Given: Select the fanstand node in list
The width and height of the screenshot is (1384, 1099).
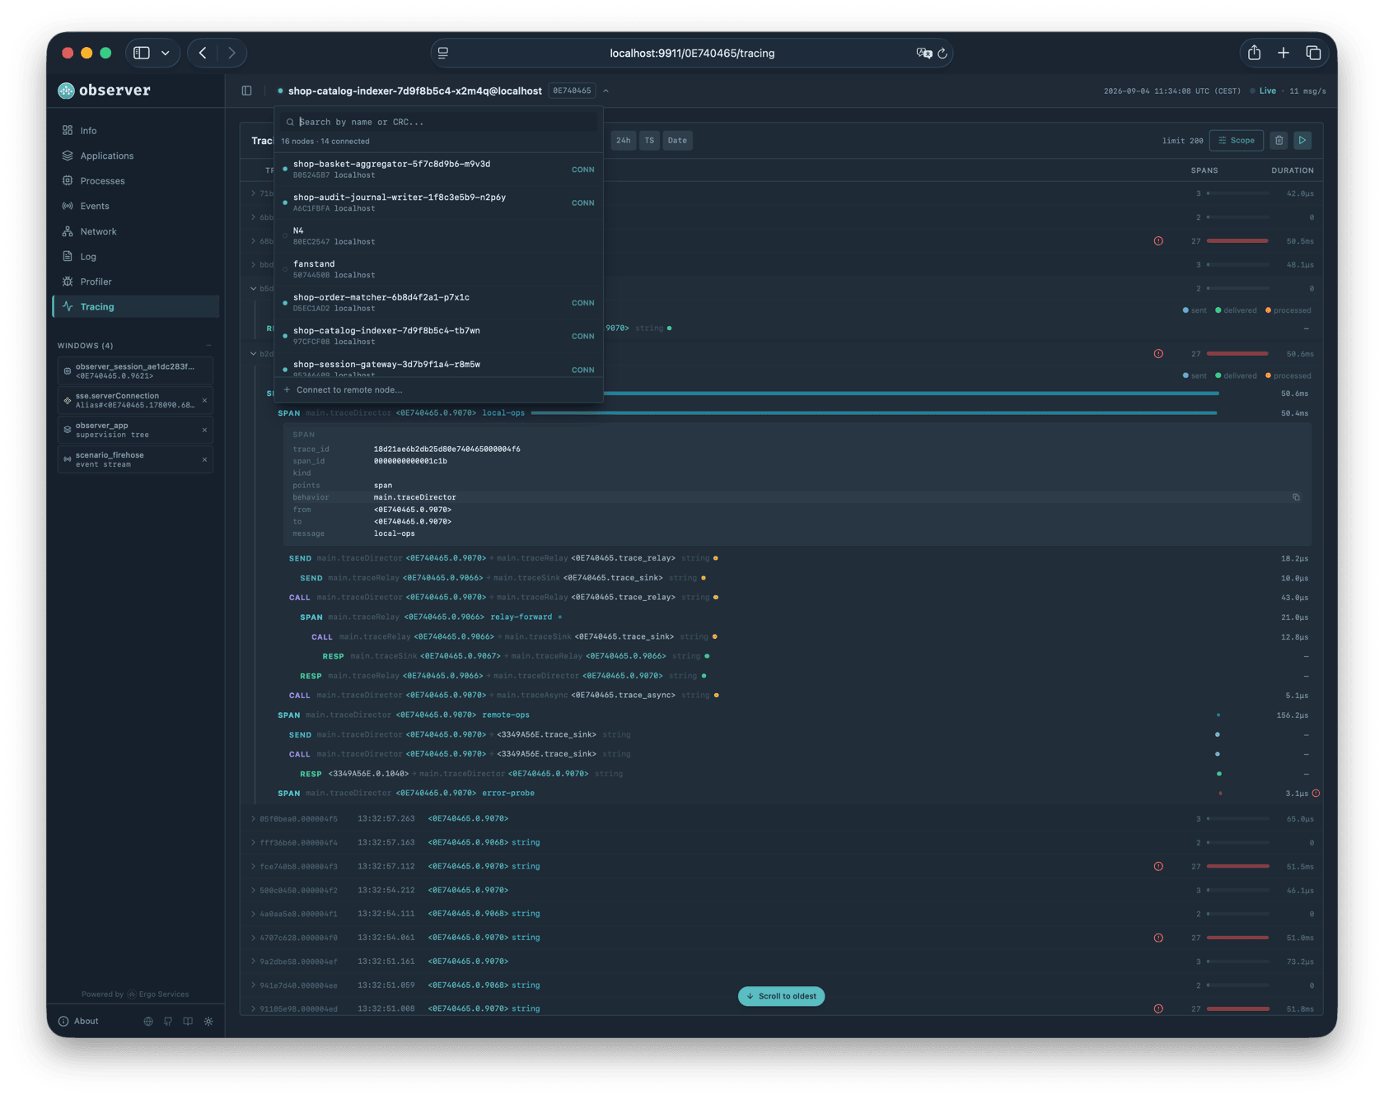Looking at the screenshot, I should 438,269.
